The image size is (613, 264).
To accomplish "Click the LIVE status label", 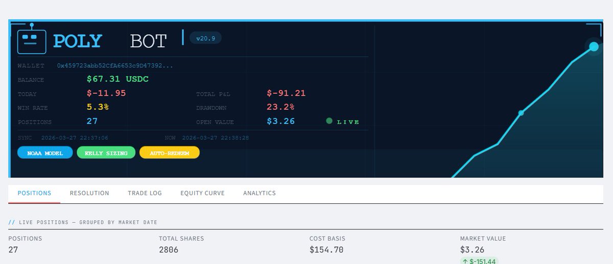I will pos(348,122).
